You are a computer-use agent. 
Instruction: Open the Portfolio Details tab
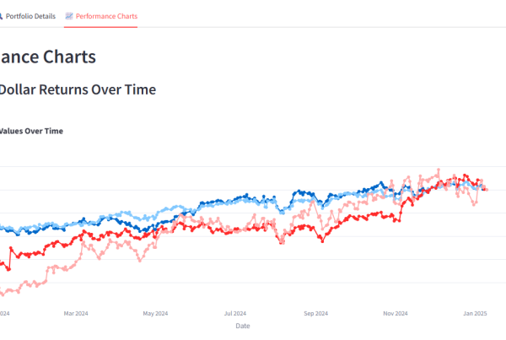[x=34, y=16]
